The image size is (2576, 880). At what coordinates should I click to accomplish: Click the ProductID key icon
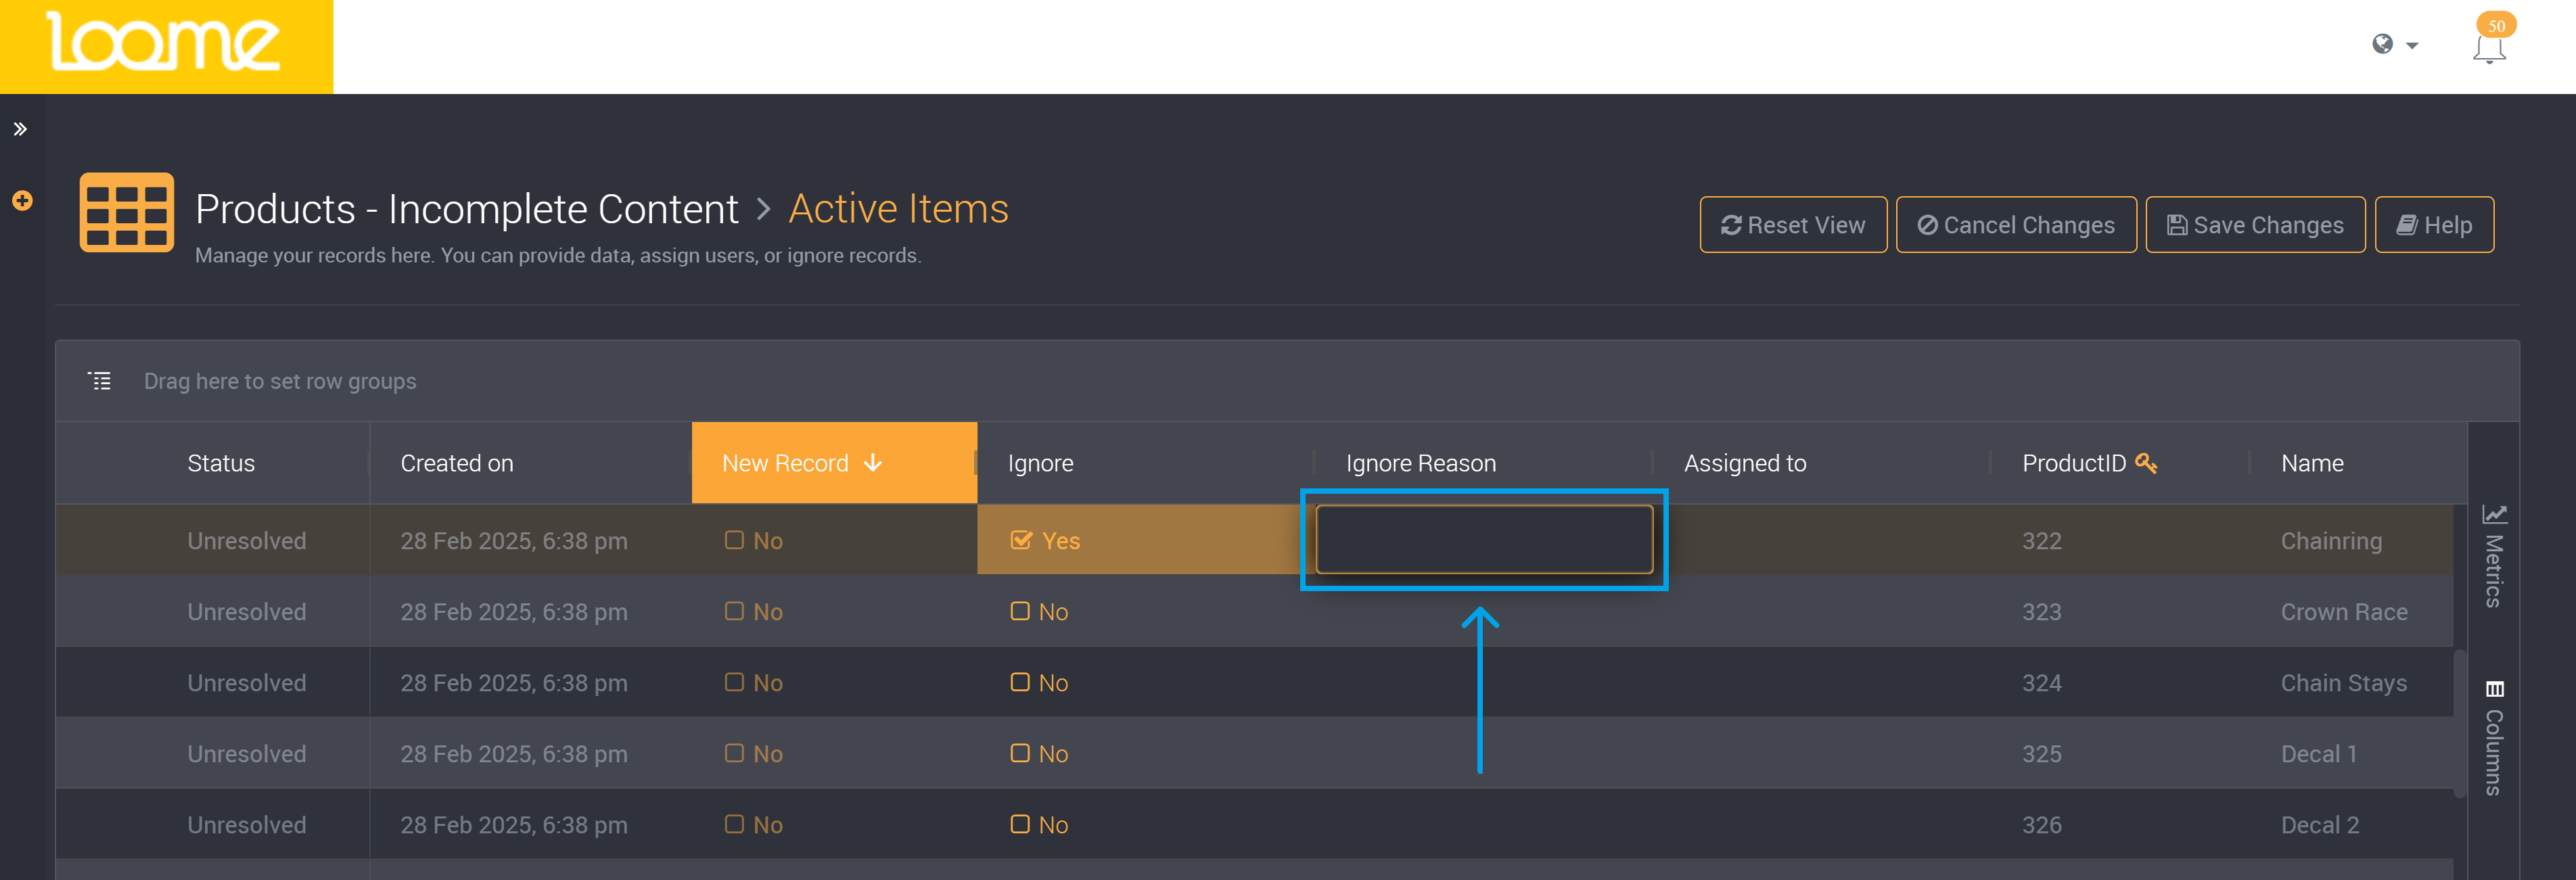(x=2146, y=462)
